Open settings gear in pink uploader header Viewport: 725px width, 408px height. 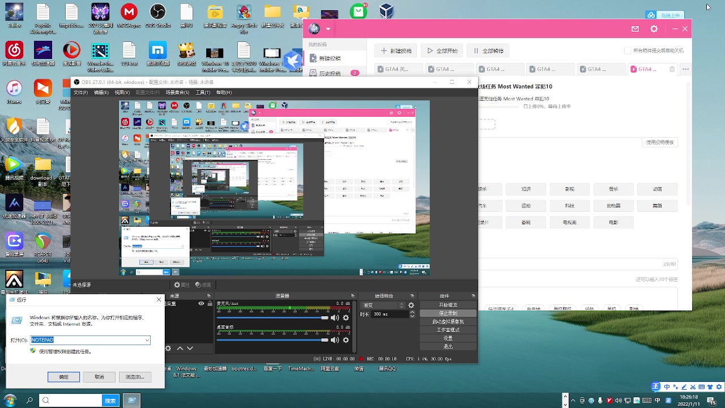(654, 29)
